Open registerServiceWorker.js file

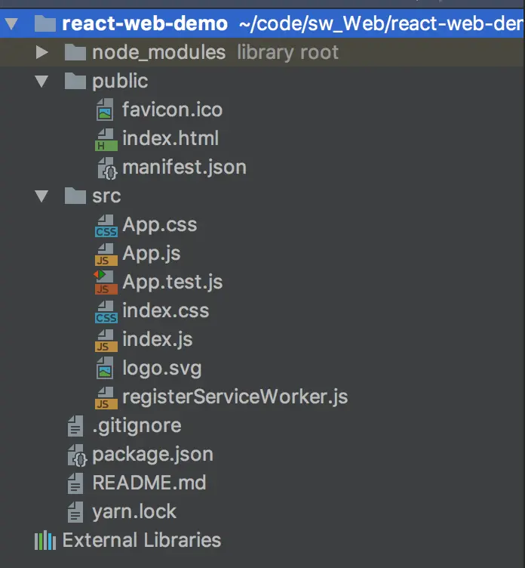coord(235,397)
